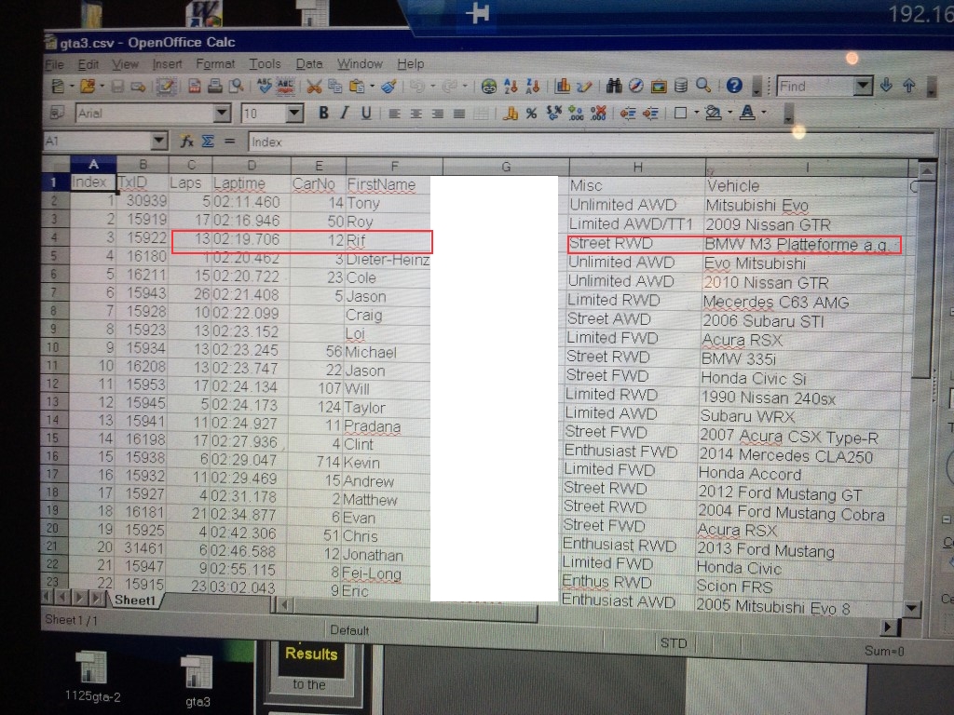Select column H header
Screen dimensions: 954x715
coord(637,167)
